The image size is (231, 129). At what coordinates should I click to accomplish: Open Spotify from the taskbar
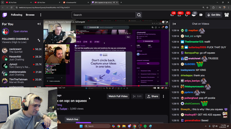coord(145,126)
